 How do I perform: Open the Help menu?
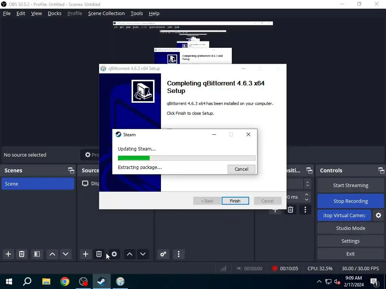(x=154, y=13)
